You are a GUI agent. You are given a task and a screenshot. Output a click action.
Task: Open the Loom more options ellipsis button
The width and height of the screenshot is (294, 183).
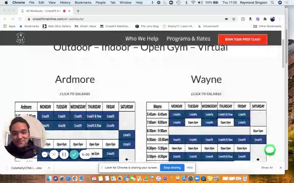pos(45,155)
